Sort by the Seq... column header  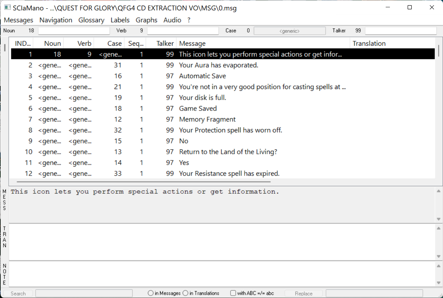point(135,43)
